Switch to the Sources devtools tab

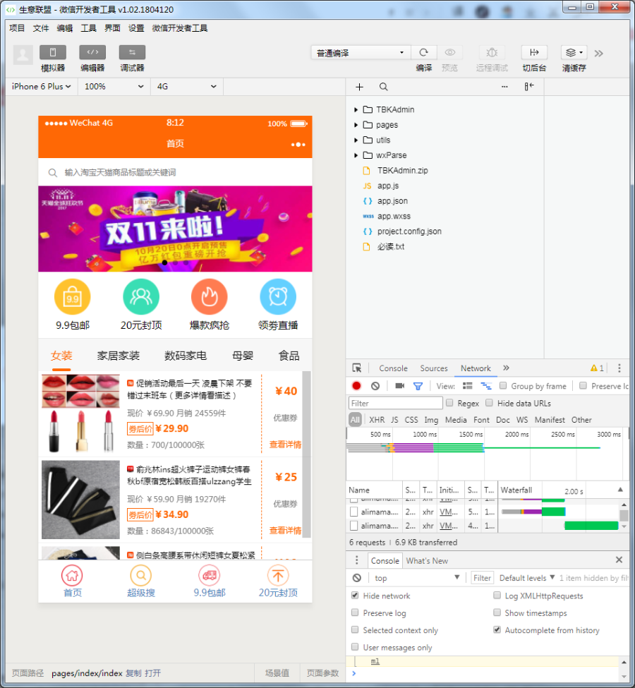coord(434,368)
